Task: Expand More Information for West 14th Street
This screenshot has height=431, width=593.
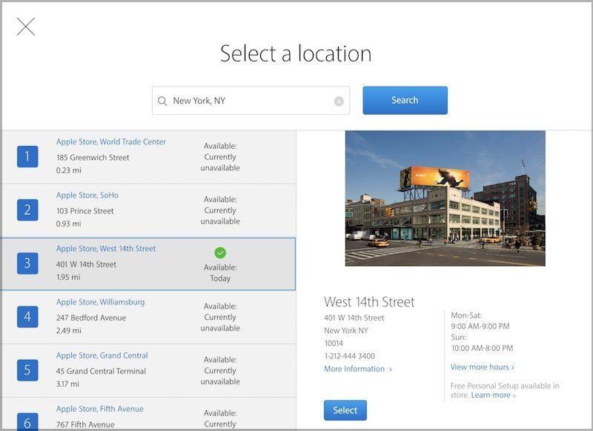Action: 357,369
